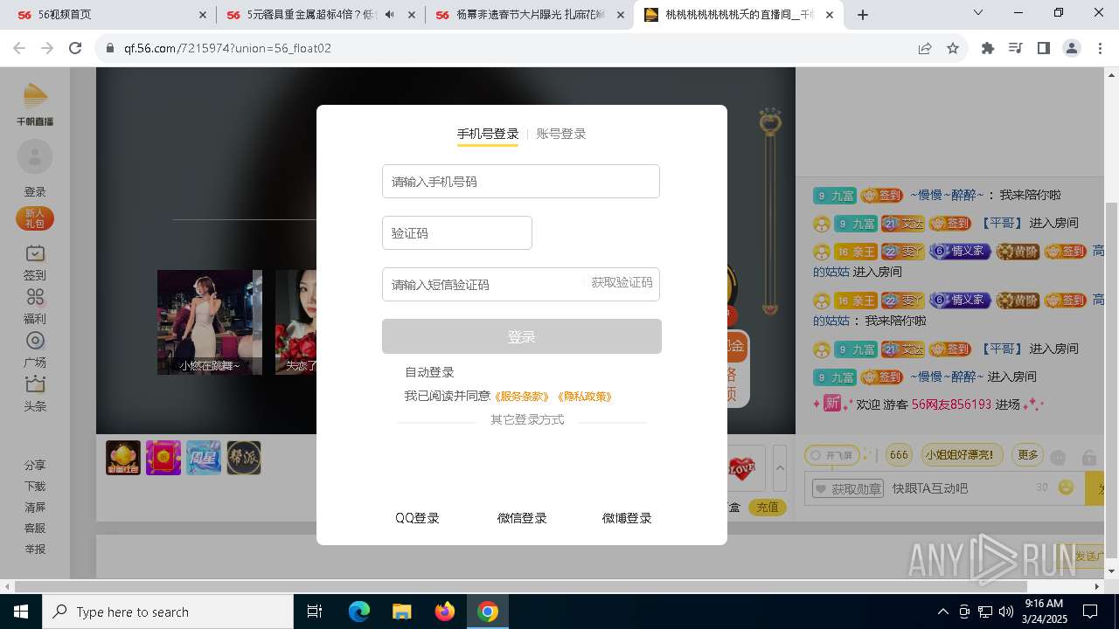This screenshot has height=629, width=1119.
Task: Click the 周星 weekly star icon
Action: click(x=204, y=458)
